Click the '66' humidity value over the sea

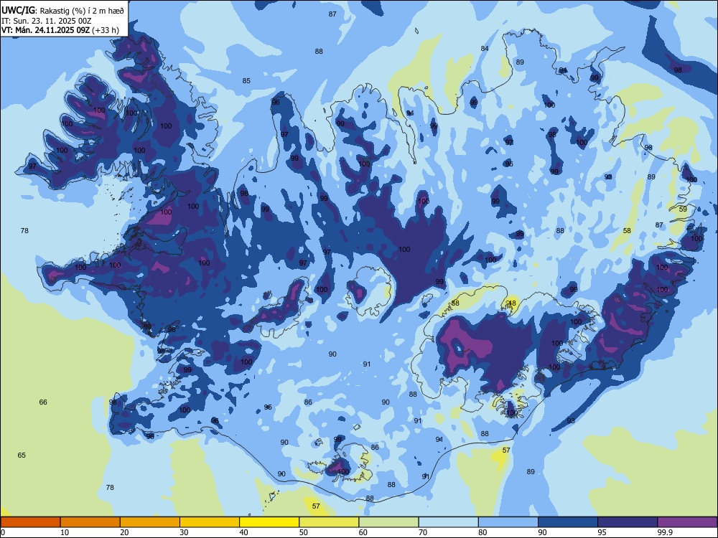click(43, 402)
